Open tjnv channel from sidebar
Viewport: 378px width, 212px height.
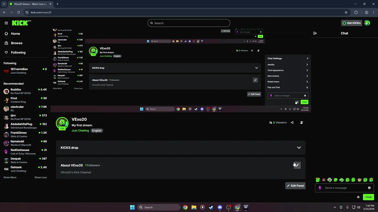pyautogui.click(x=25, y=117)
